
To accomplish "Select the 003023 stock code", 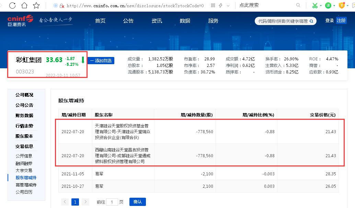I will click(x=25, y=71).
